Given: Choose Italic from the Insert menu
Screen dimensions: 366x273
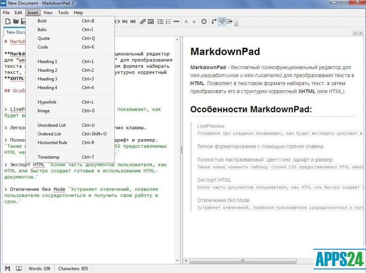Looking at the screenshot, I should click(70, 30).
